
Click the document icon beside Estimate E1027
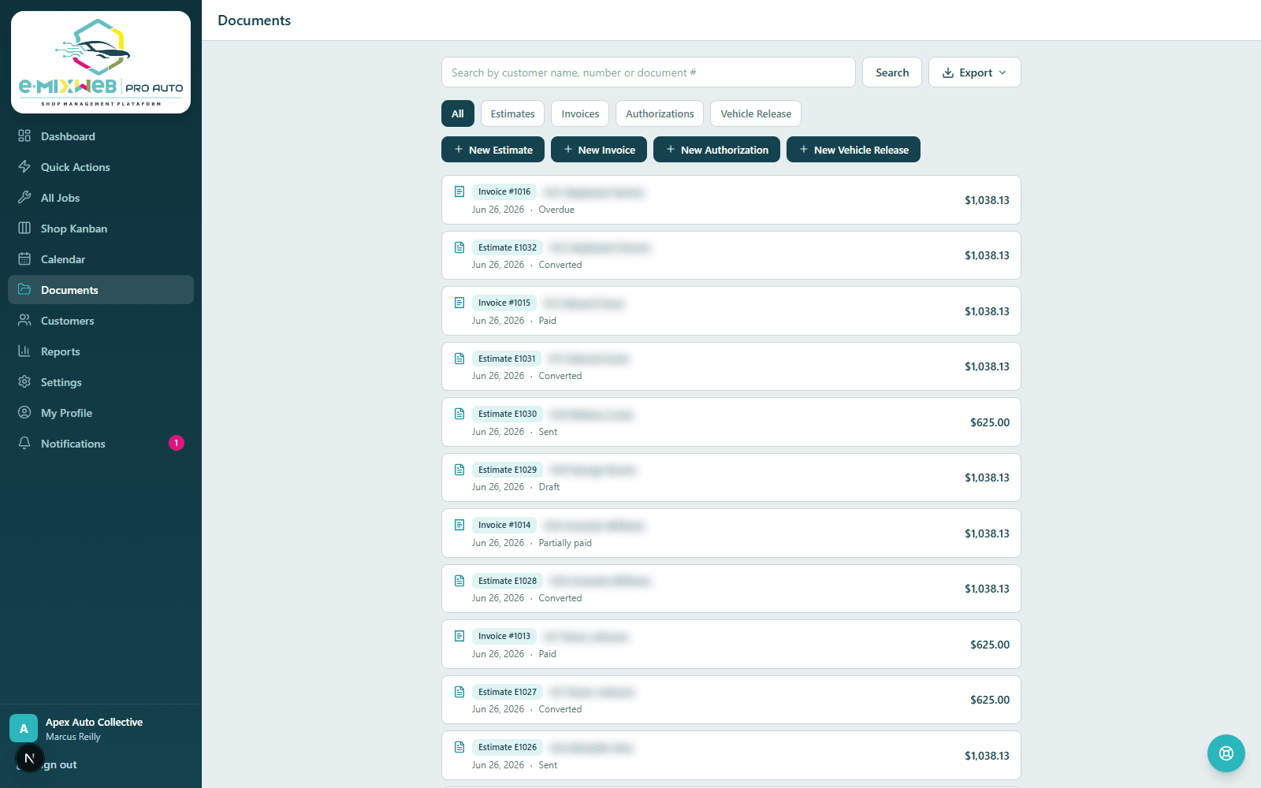[459, 692]
